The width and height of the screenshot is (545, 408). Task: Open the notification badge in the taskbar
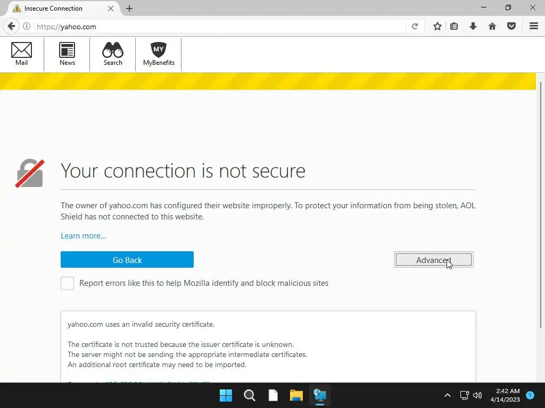coord(530,395)
